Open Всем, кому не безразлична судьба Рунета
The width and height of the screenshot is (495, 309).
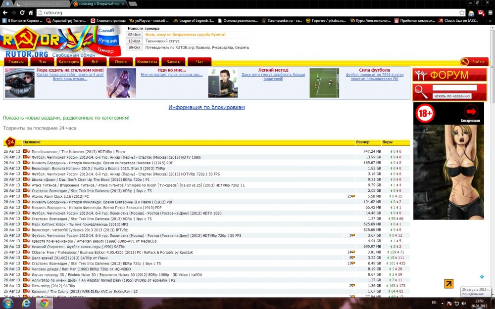pos(185,35)
